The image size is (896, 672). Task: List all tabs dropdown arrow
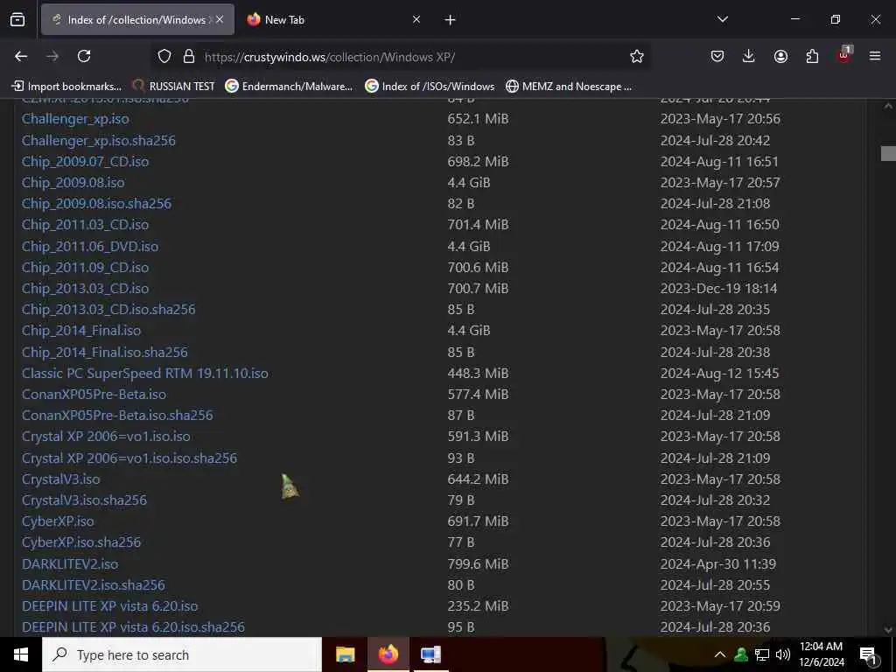[722, 19]
